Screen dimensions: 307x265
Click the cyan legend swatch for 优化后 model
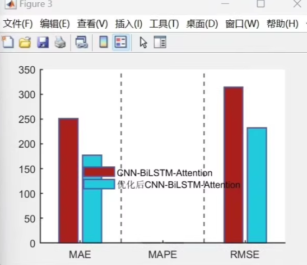[99, 184]
